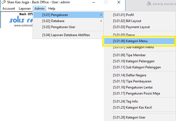Expand the [5.01] Pengaturan submenu arrow
This screenshot has height=121, width=176.
click(101, 15)
